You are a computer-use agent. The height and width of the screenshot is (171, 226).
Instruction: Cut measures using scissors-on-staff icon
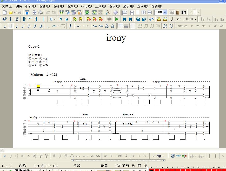(x=68, y=12)
